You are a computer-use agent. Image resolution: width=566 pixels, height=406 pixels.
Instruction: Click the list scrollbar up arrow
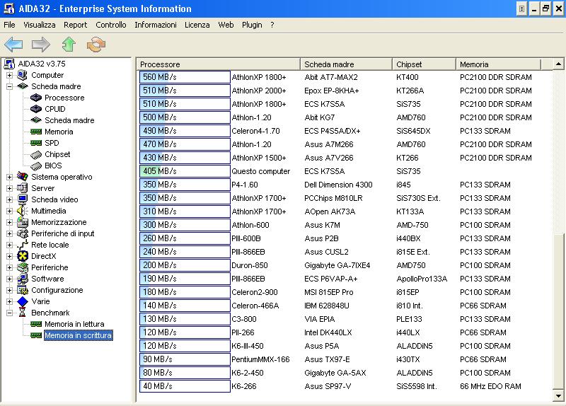pyautogui.click(x=558, y=64)
